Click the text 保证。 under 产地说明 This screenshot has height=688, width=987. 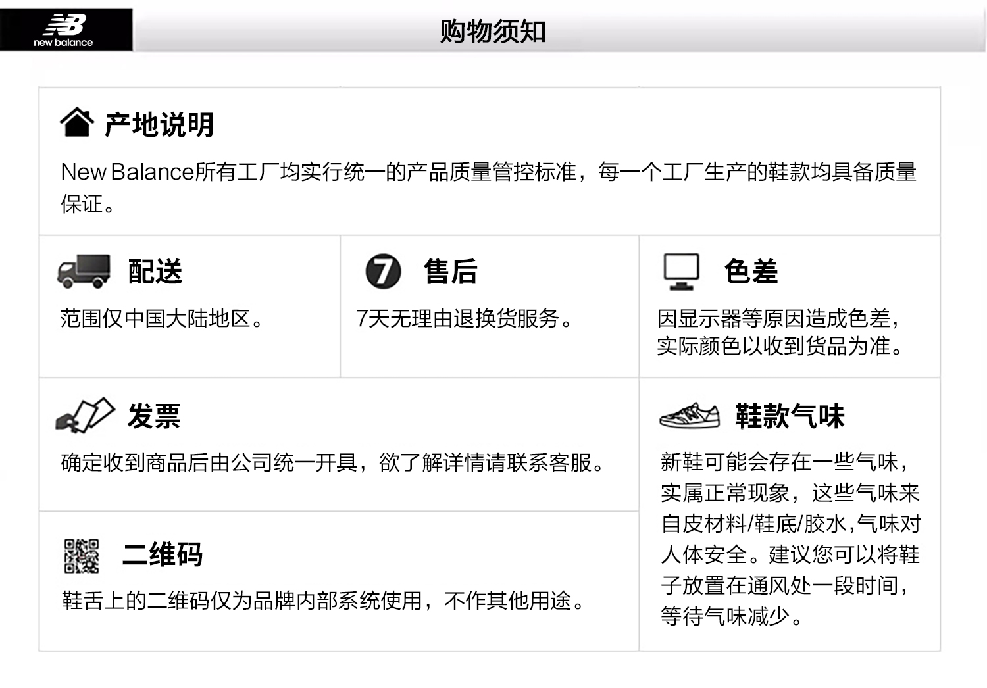click(x=88, y=205)
